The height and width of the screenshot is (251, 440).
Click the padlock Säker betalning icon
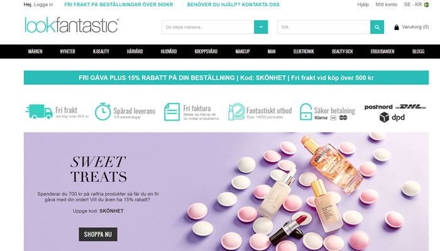[305, 112]
